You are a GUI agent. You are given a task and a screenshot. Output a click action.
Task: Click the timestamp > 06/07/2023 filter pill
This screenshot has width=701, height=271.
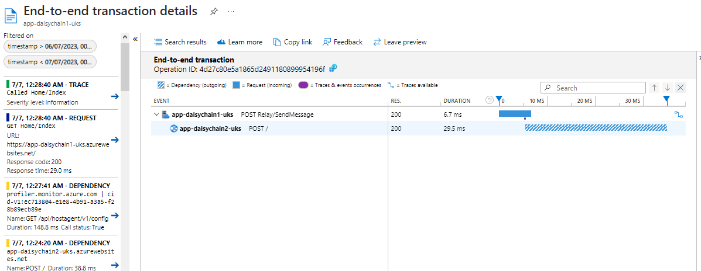pyautogui.click(x=50, y=46)
